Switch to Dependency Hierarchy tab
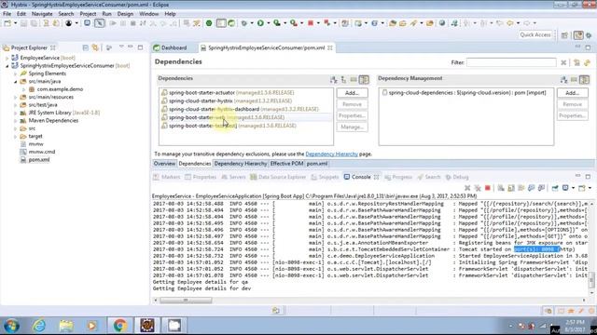The height and width of the screenshot is (335, 597). point(241,164)
